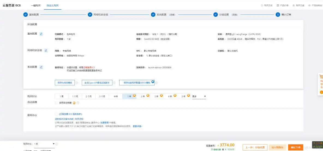Open help icon next to auto-renew badge
The height and width of the screenshot is (151, 323).
tap(78, 103)
